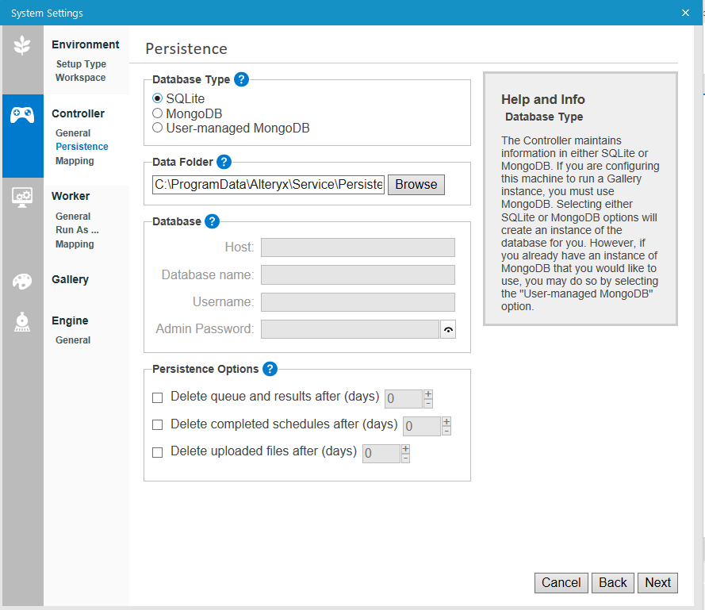The image size is (705, 610).
Task: Open the Gallery palette icon
Action: 22,282
